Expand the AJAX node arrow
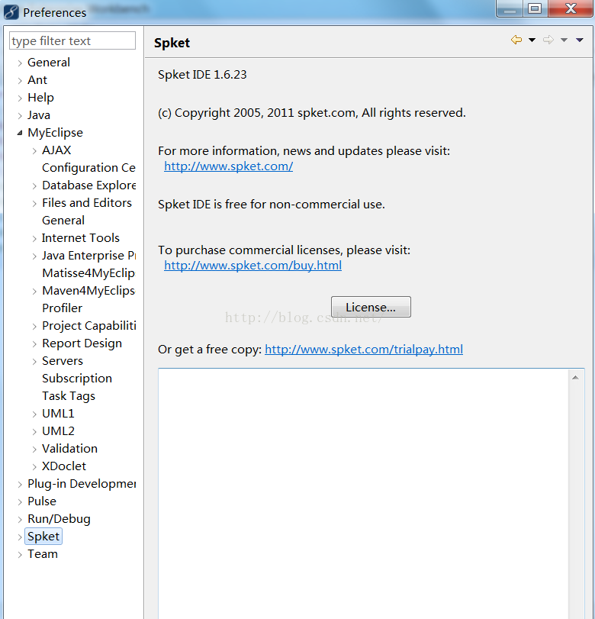The width and height of the screenshot is (595, 619). coord(34,151)
